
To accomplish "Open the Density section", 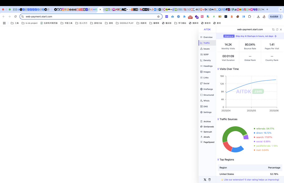I will (207, 60).
